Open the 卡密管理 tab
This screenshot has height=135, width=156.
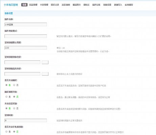click(x=44, y=5)
